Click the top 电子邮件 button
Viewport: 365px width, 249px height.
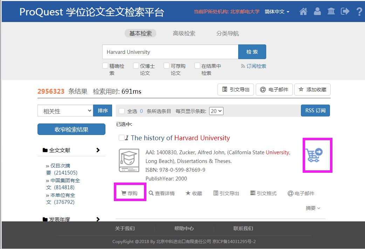[274, 90]
